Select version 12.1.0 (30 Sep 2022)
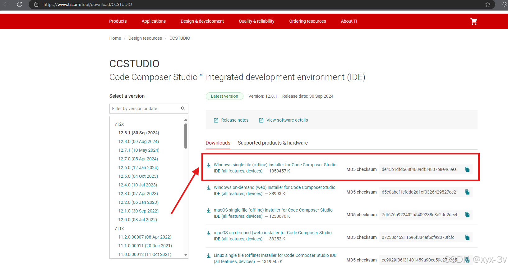508x268 pixels. coord(138,211)
